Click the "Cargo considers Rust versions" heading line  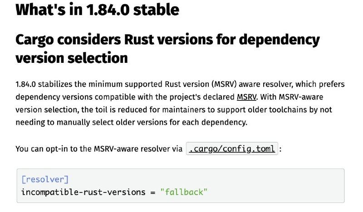pos(167,40)
